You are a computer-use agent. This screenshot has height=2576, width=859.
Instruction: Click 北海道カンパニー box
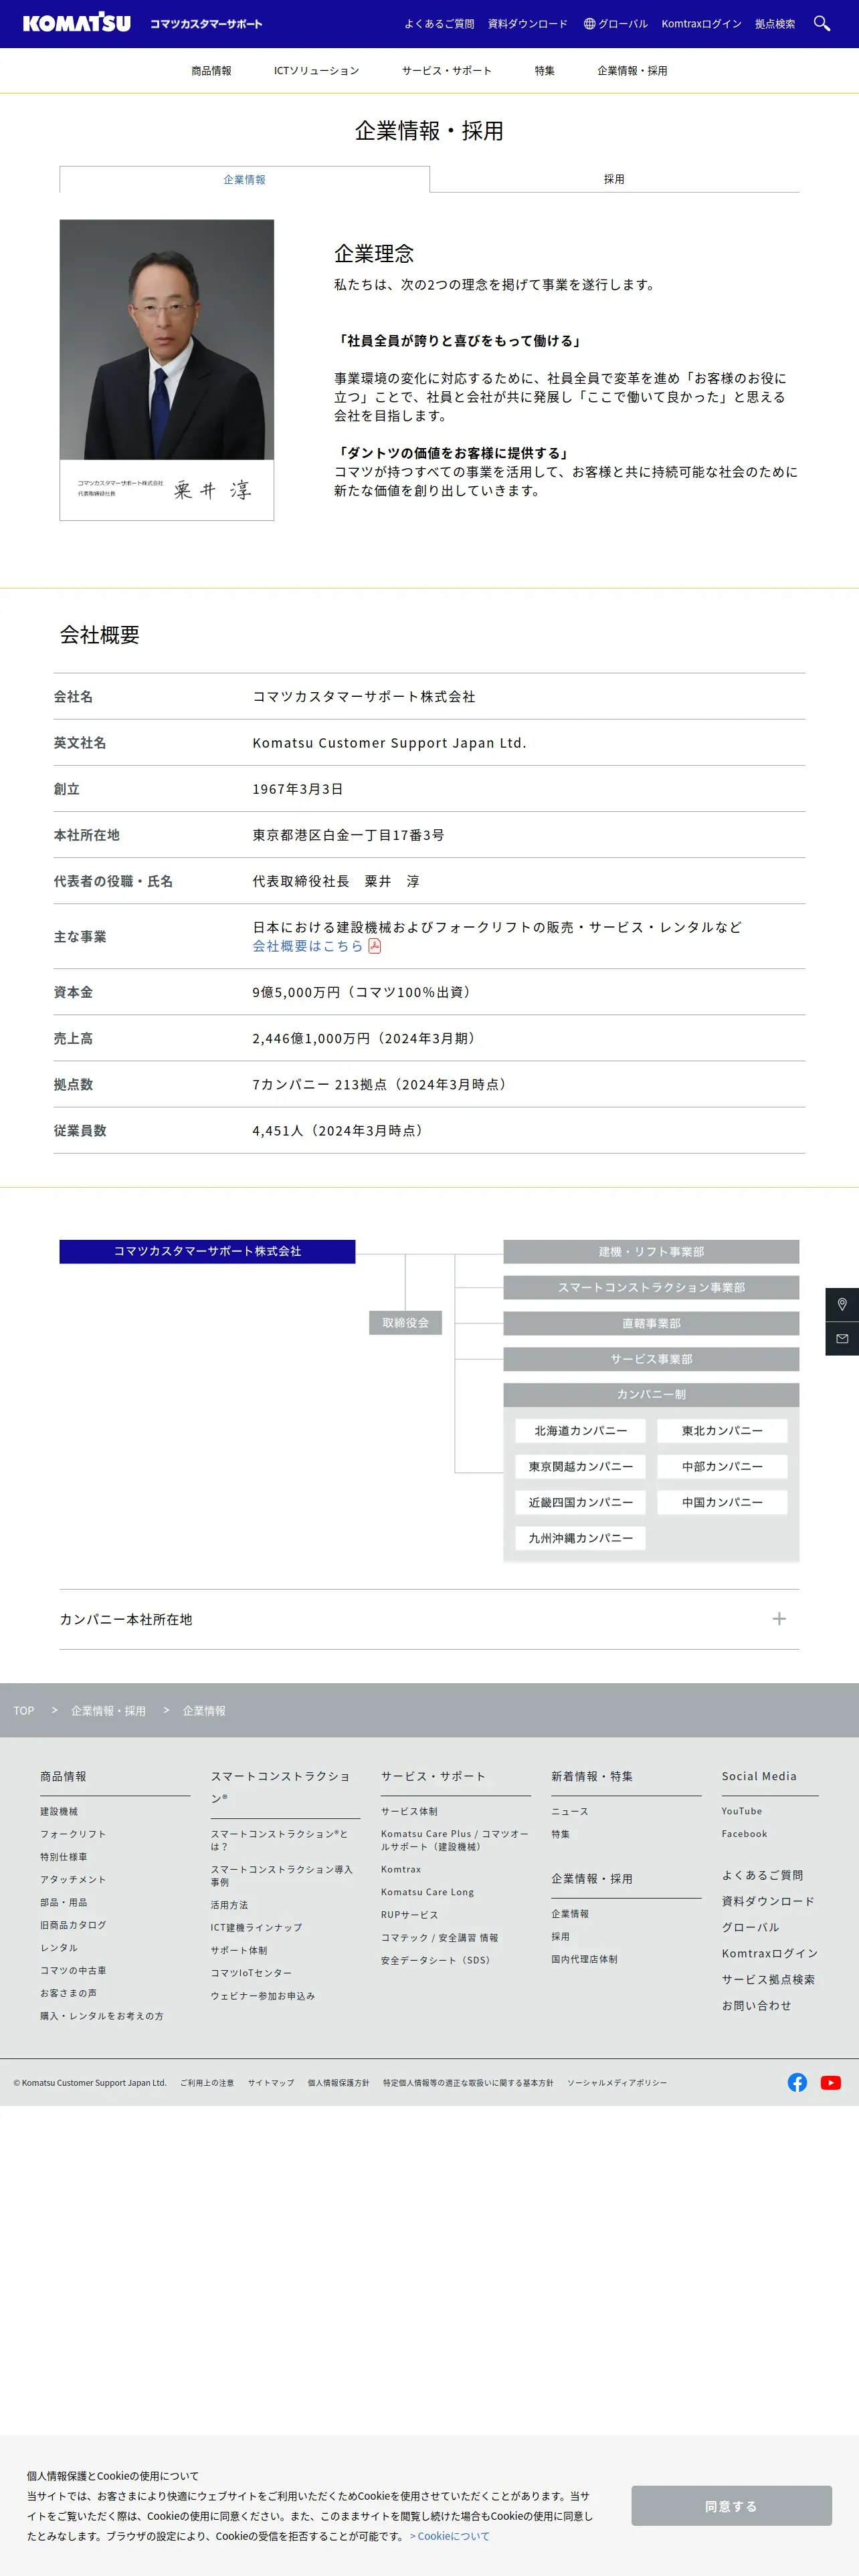(x=580, y=1430)
